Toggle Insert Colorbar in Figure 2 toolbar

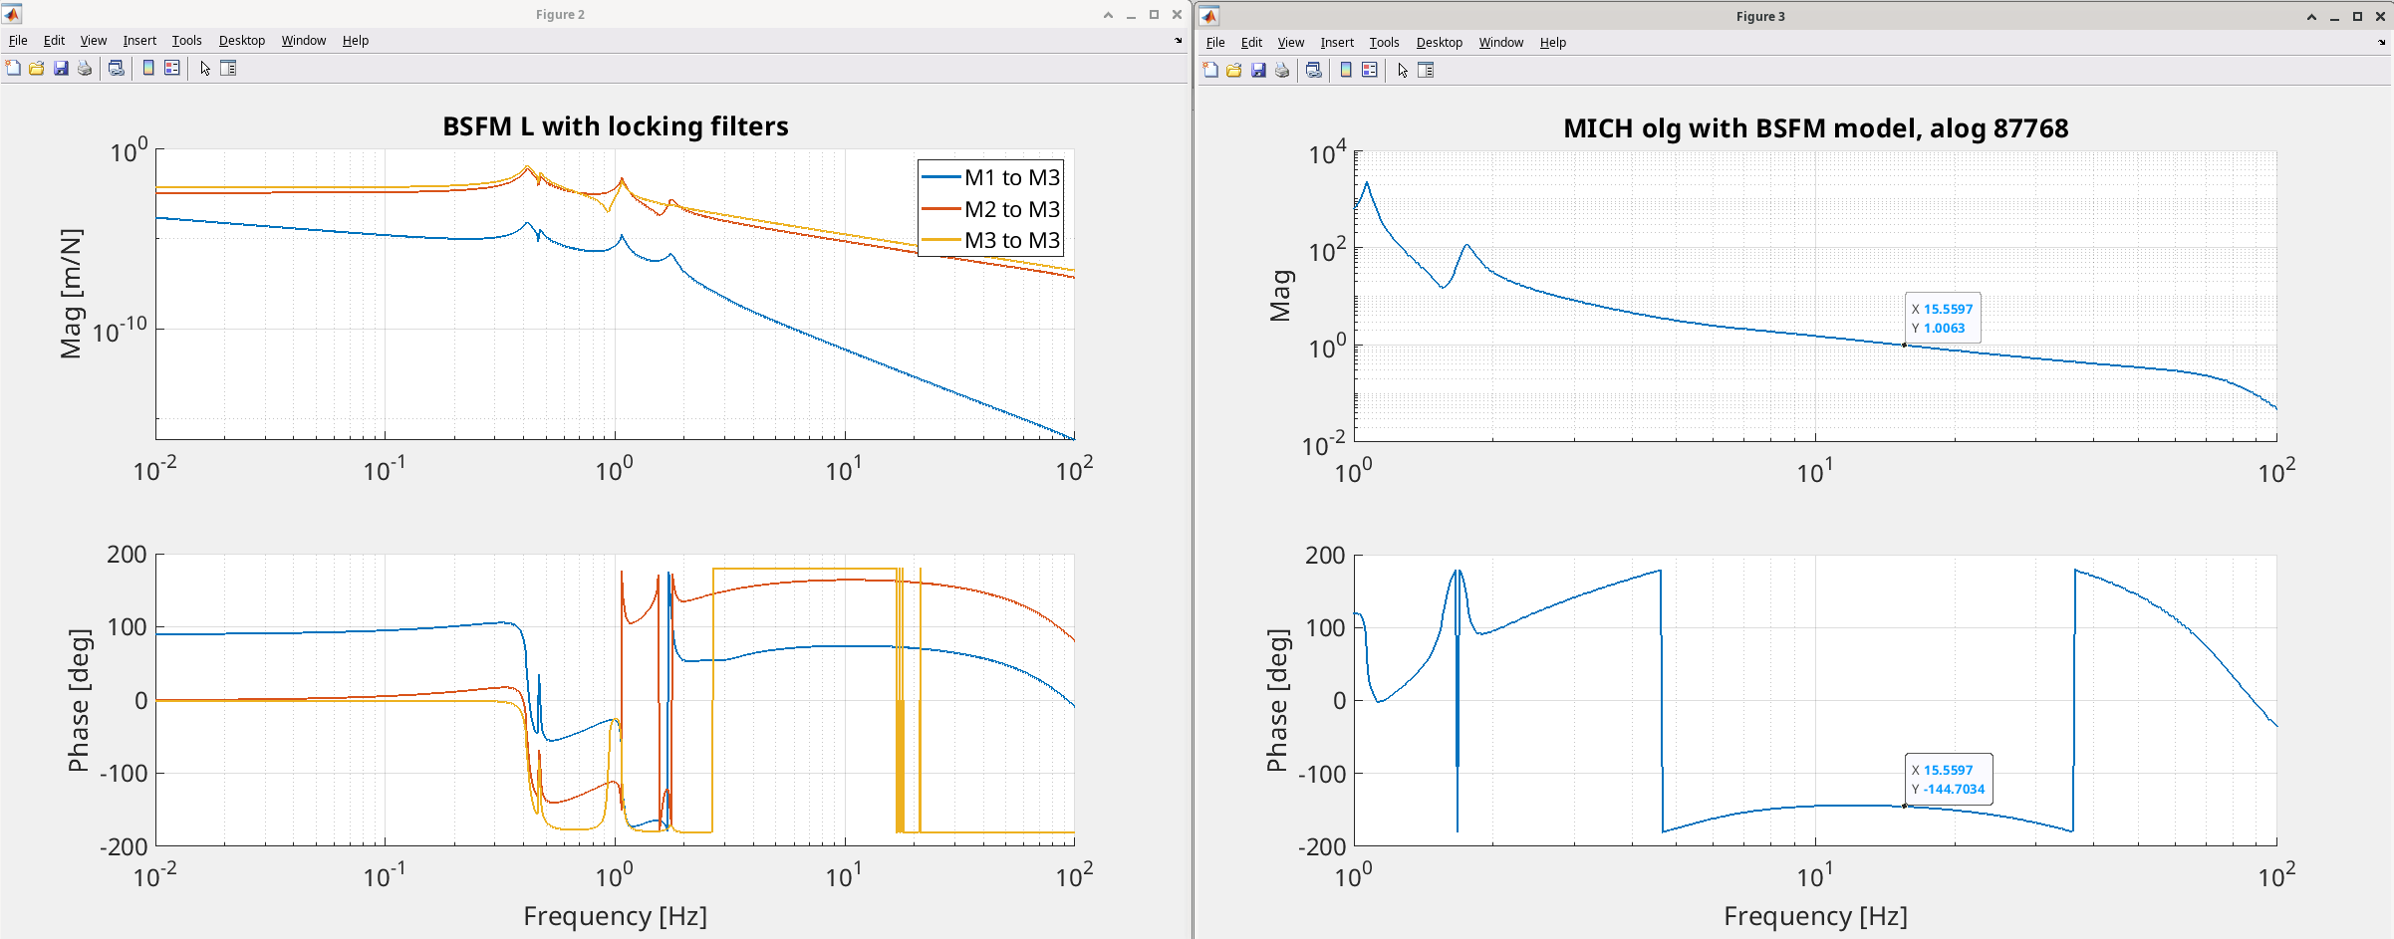tap(148, 68)
